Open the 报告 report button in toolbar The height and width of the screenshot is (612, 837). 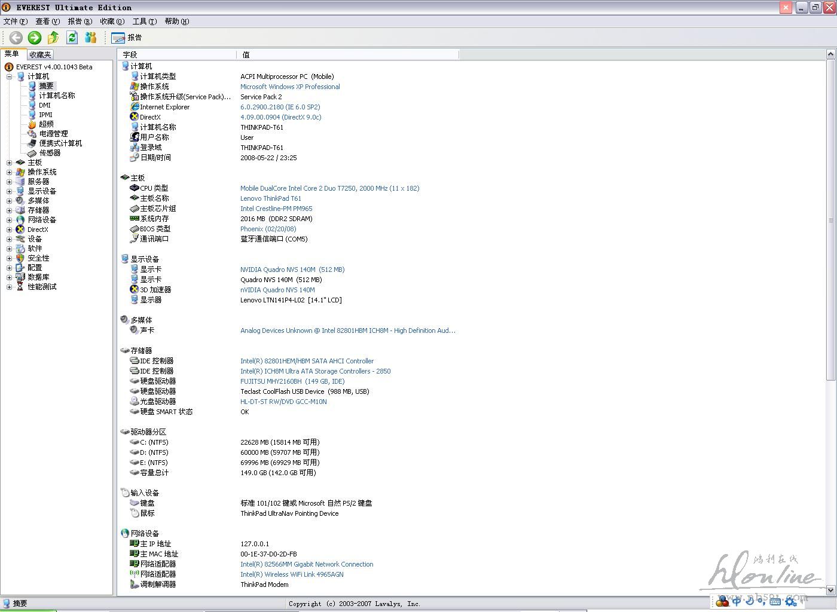click(127, 38)
